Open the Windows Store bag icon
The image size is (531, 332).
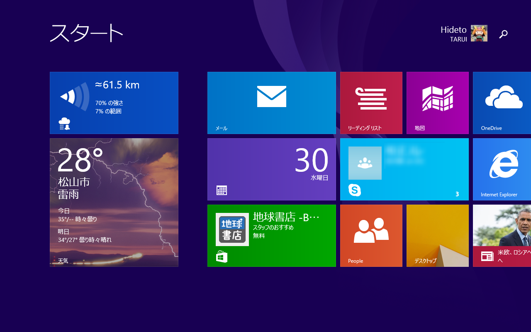click(x=222, y=257)
